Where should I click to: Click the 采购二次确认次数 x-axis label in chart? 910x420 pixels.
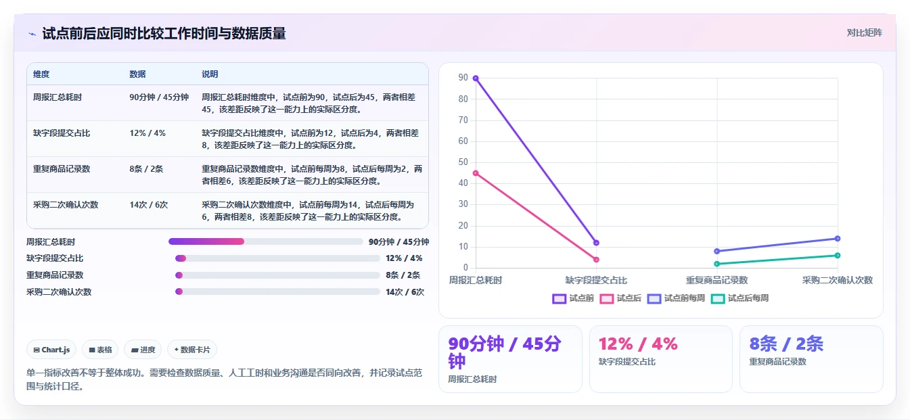838,280
